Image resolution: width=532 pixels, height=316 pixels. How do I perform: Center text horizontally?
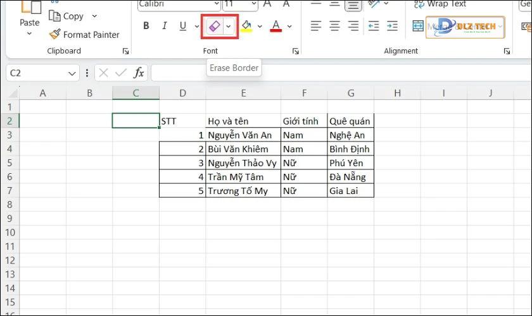tap(334, 26)
